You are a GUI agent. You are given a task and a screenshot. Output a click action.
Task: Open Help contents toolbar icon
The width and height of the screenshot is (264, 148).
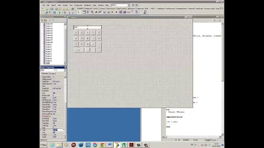pos(73,9)
